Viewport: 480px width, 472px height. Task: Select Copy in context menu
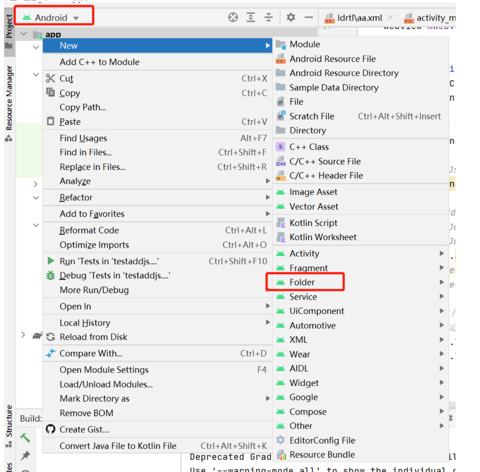158,93
